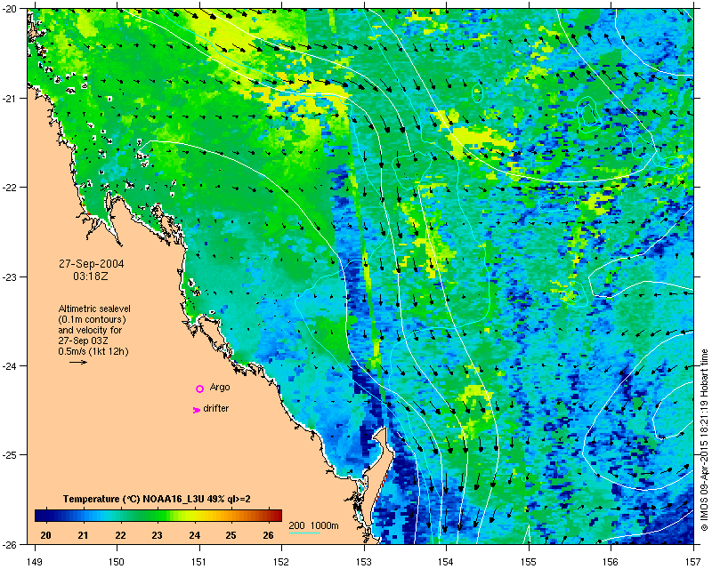Image resolution: width=712 pixels, height=569 pixels.
Task: Click the '(0.1m contours)' text line
Action: [x=93, y=319]
